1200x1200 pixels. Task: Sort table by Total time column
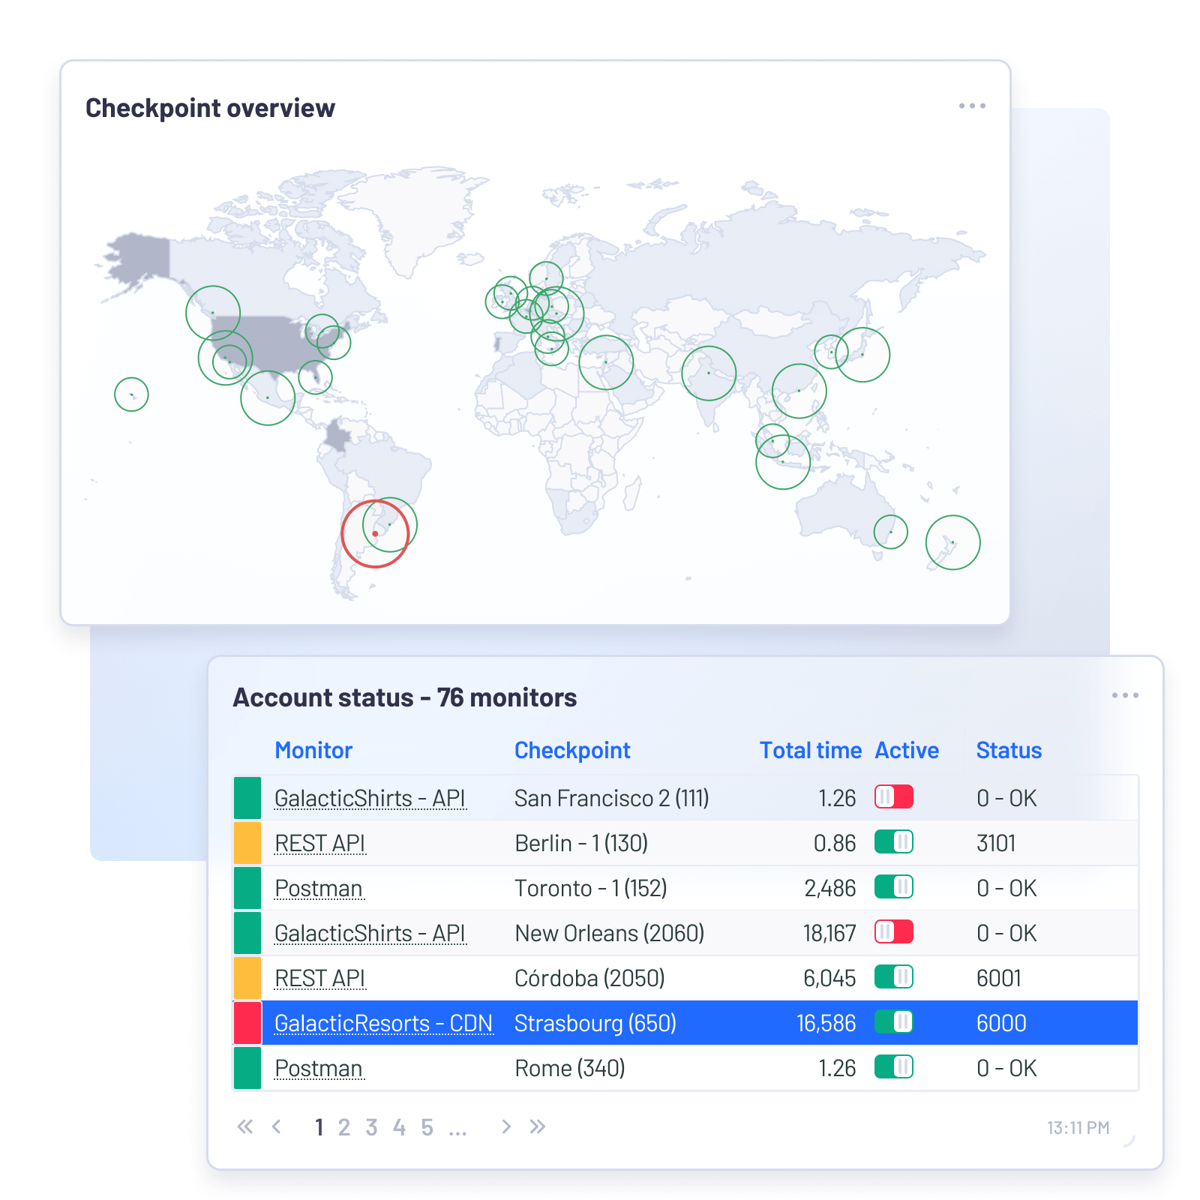pos(810,750)
